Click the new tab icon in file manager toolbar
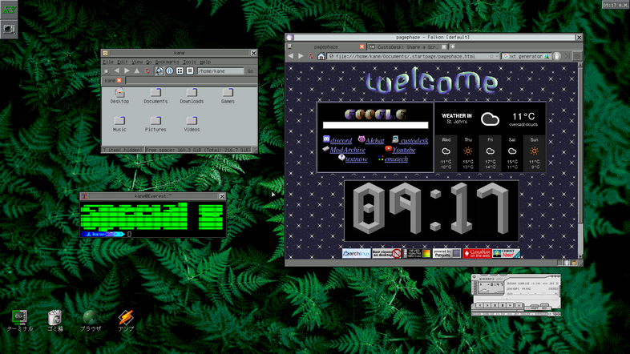The height and width of the screenshot is (354, 630). click(107, 71)
